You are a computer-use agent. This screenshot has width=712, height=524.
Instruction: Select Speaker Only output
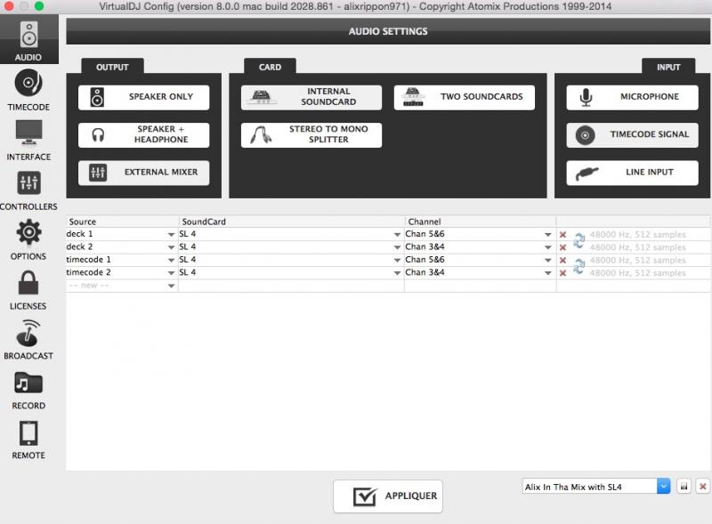coord(143,97)
